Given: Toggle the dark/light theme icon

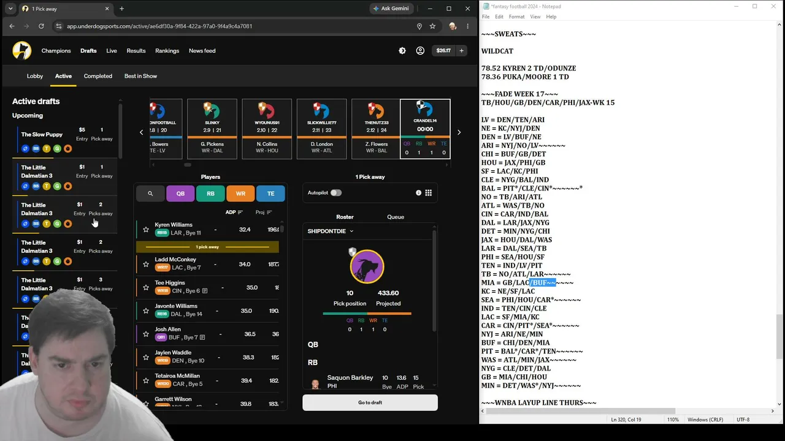Looking at the screenshot, I should click(x=402, y=51).
